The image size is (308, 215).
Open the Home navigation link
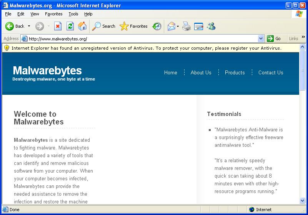coord(170,73)
